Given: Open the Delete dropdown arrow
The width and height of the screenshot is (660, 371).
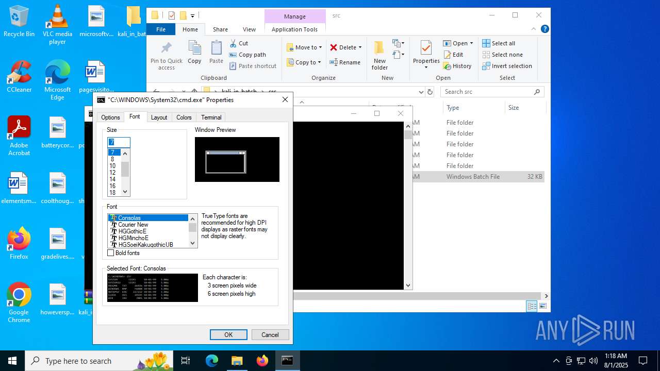Looking at the screenshot, I should point(360,47).
